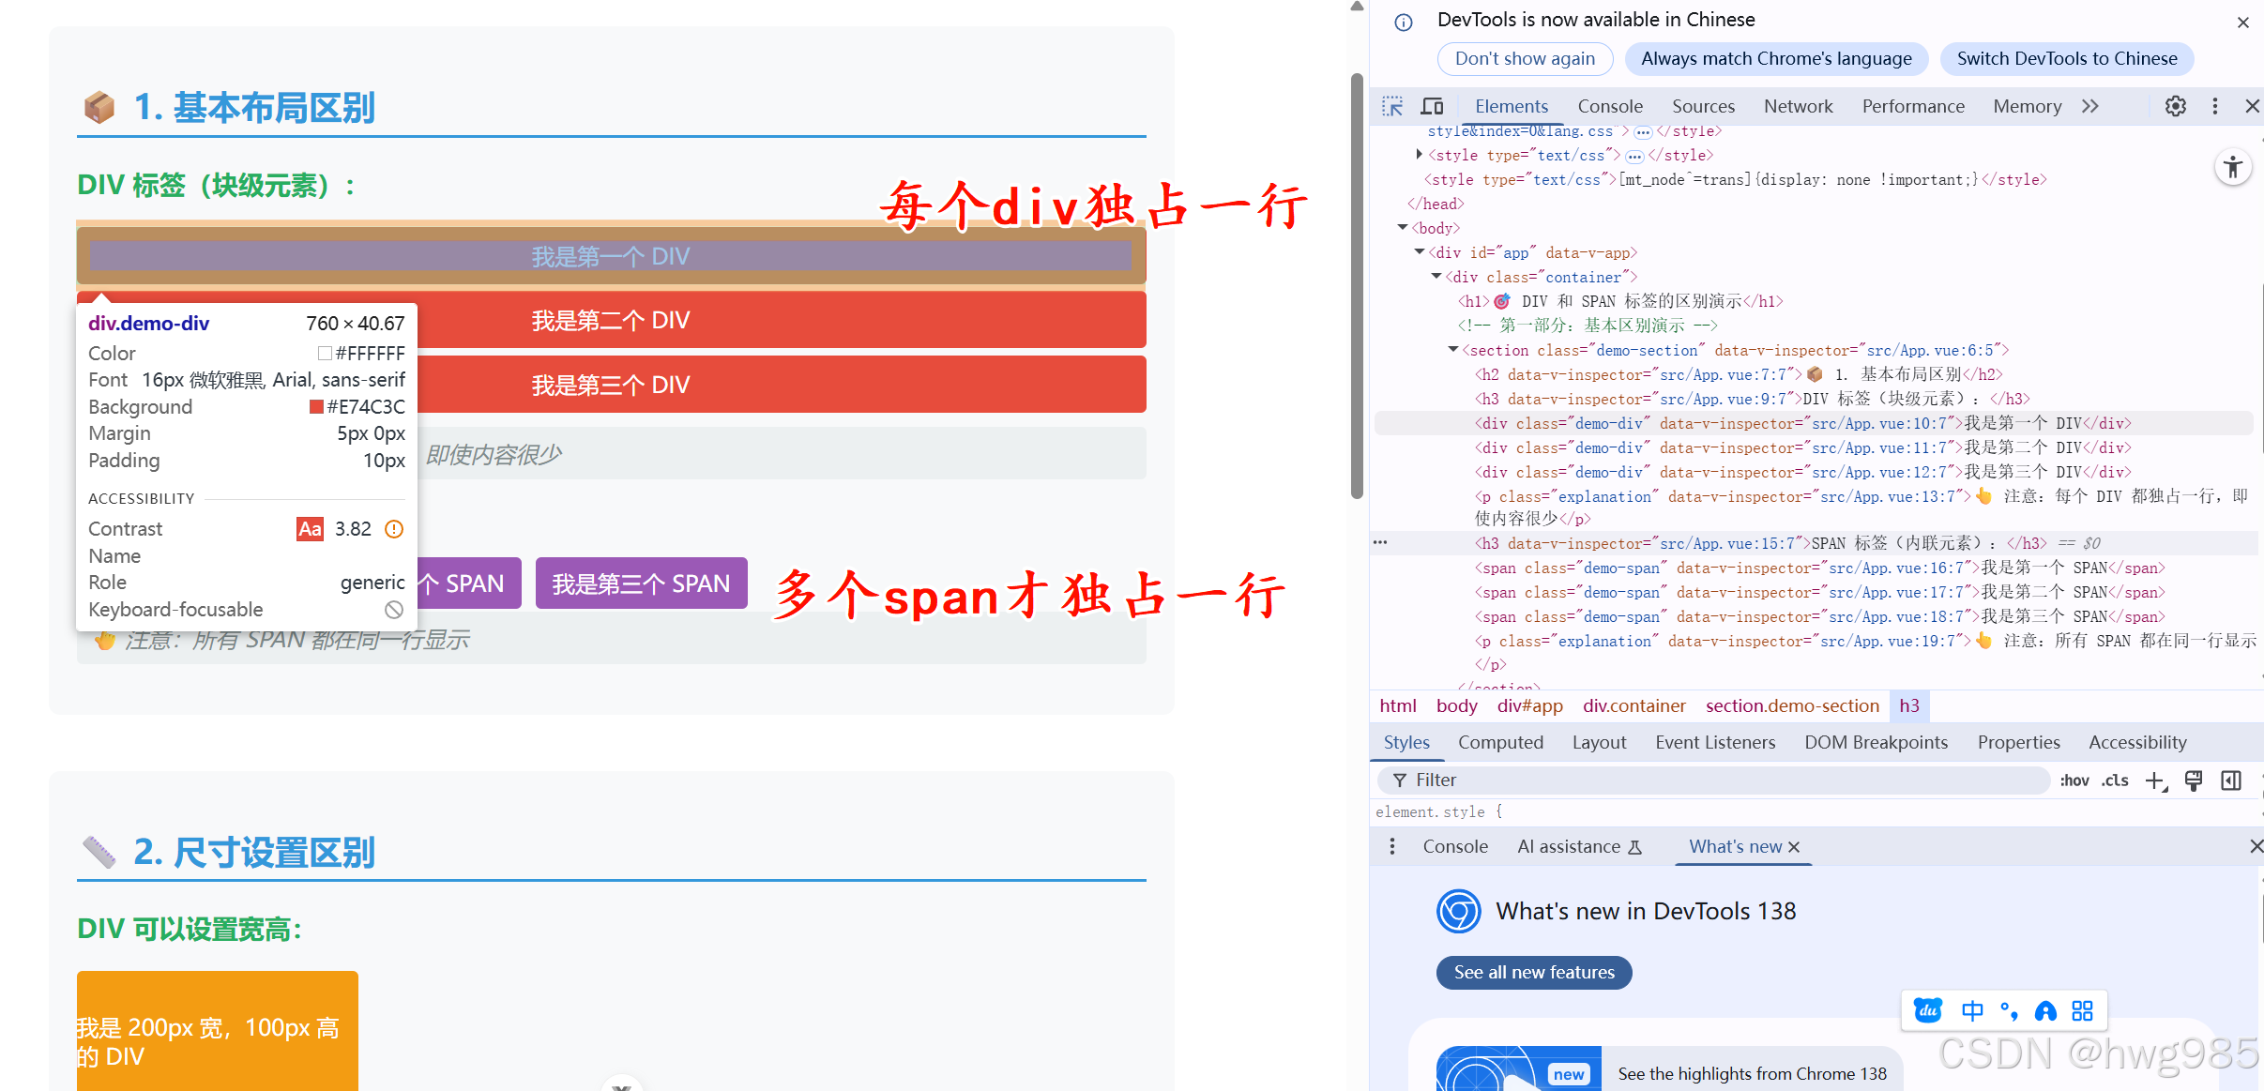This screenshot has height=1091, width=2264.
Task: Toggle rendering emulations paintbrush icon
Action: coord(2194,780)
